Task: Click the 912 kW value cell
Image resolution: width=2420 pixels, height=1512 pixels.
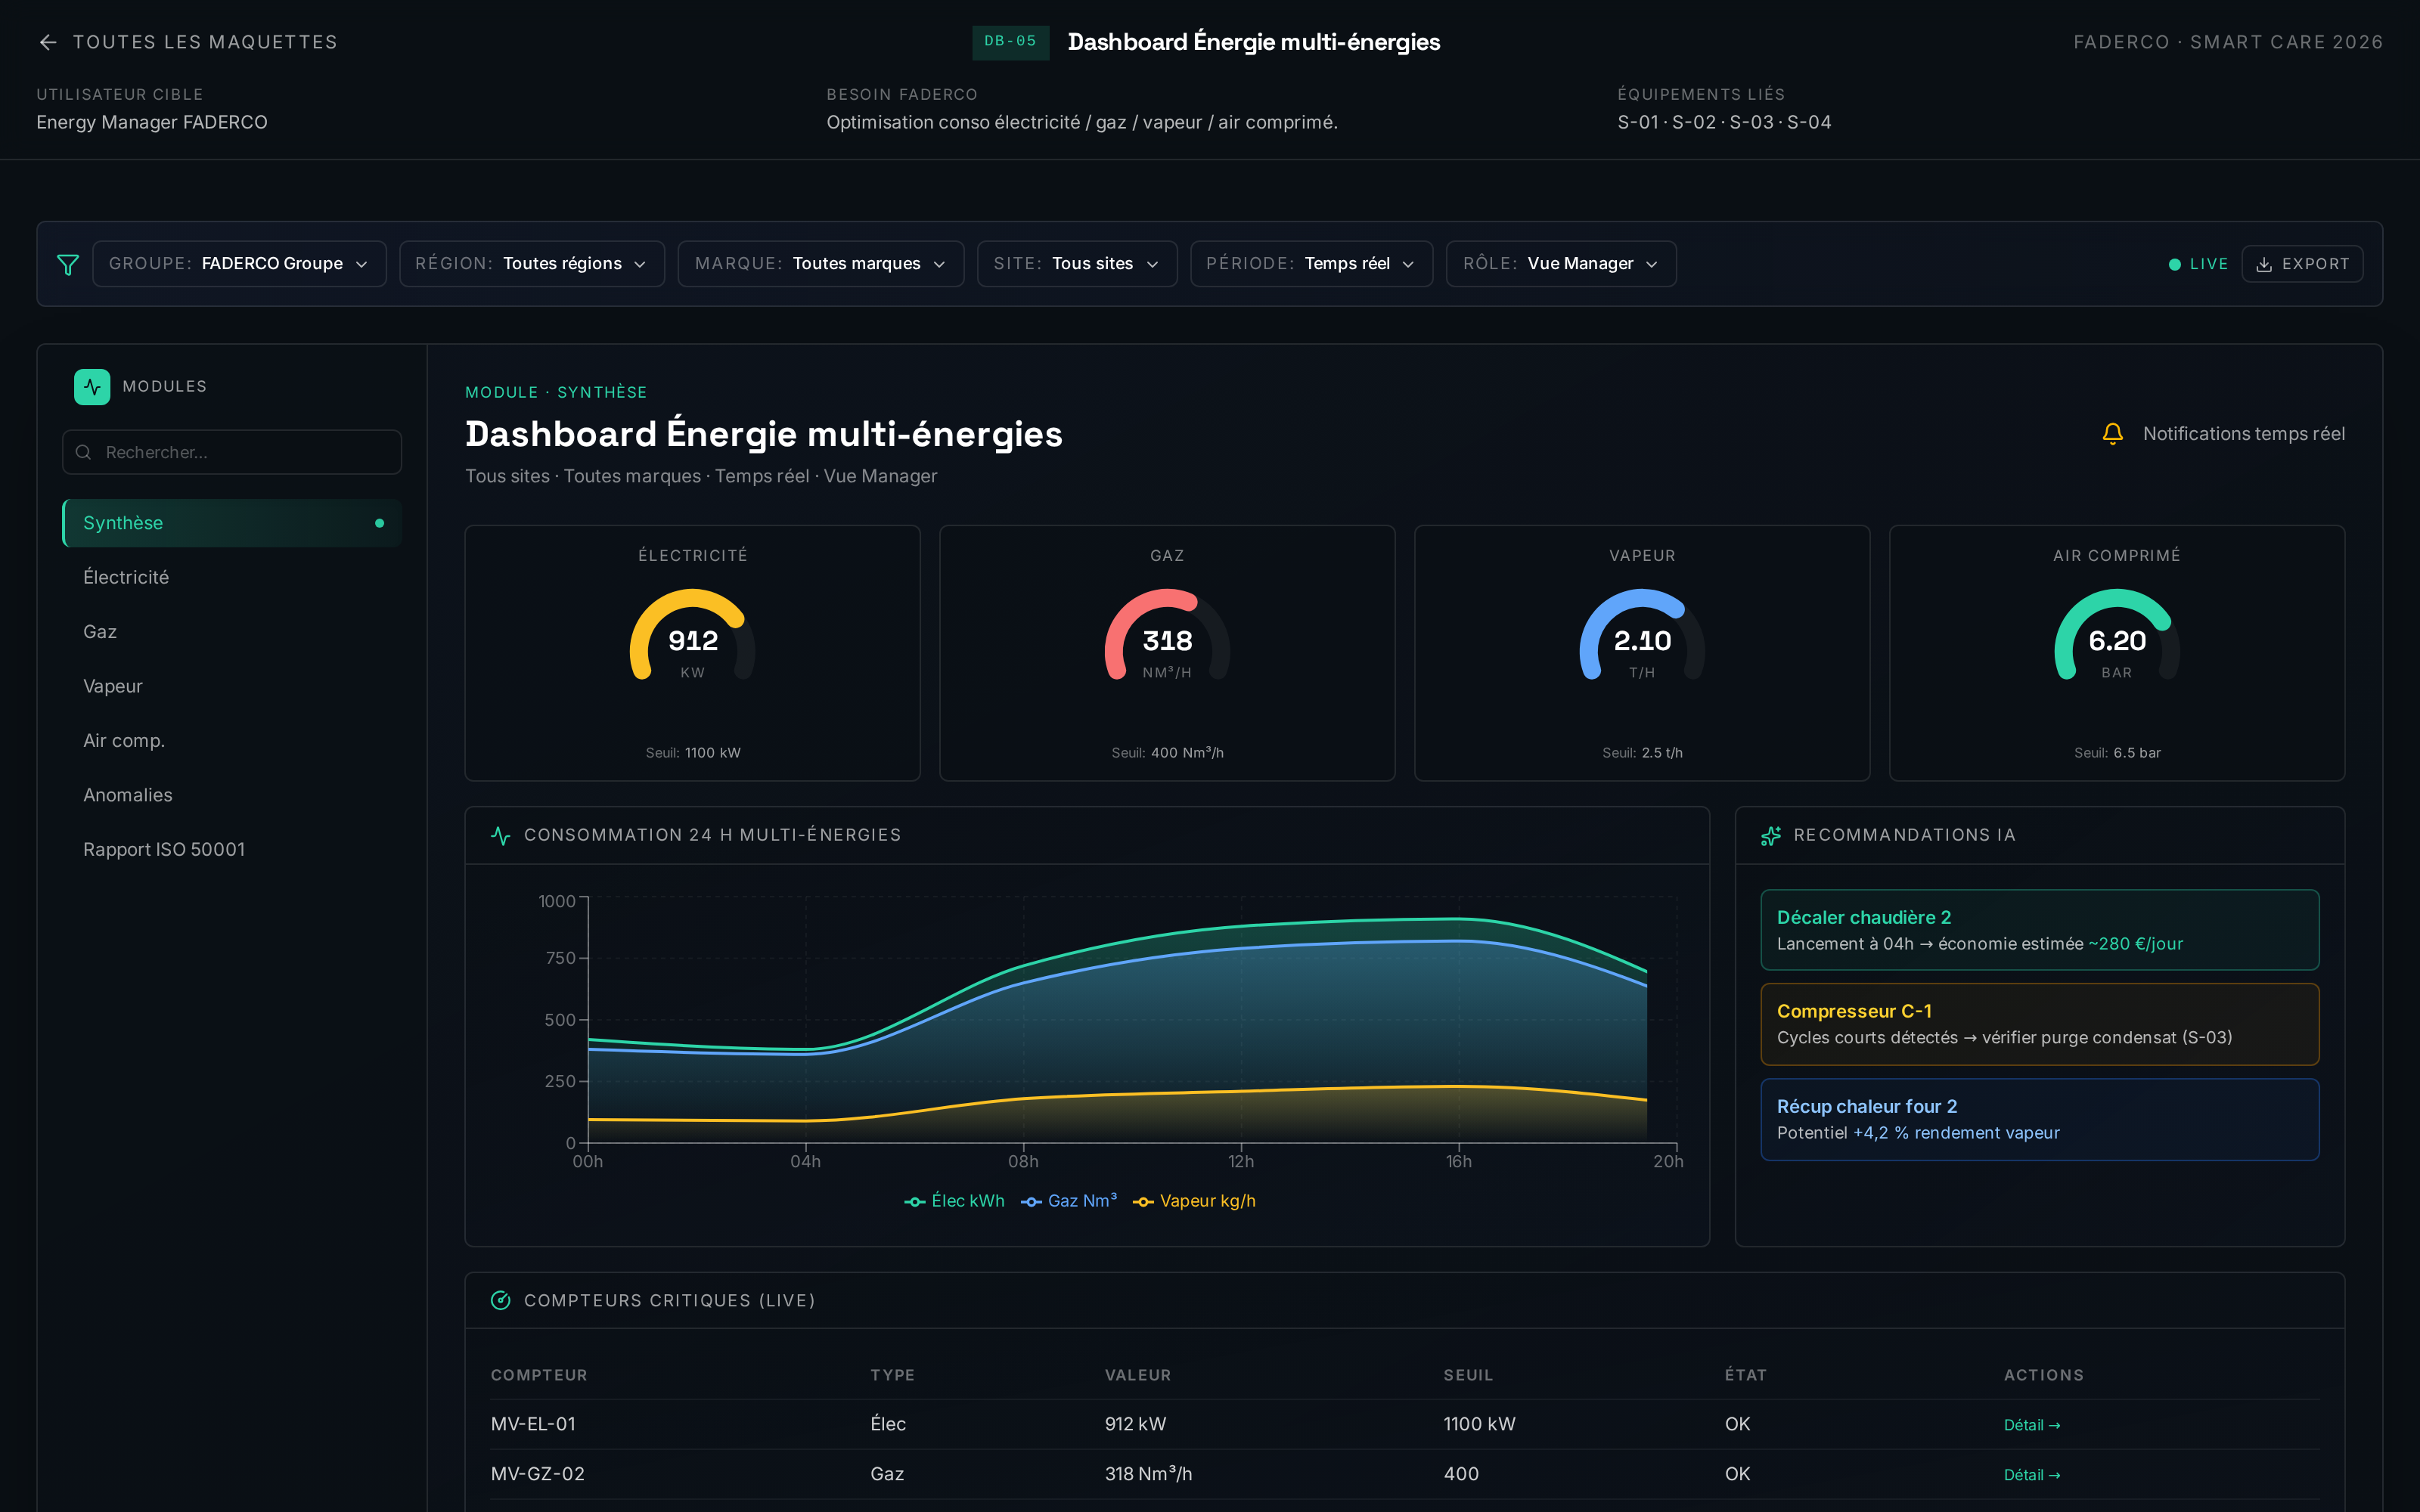Action: point(1135,1424)
